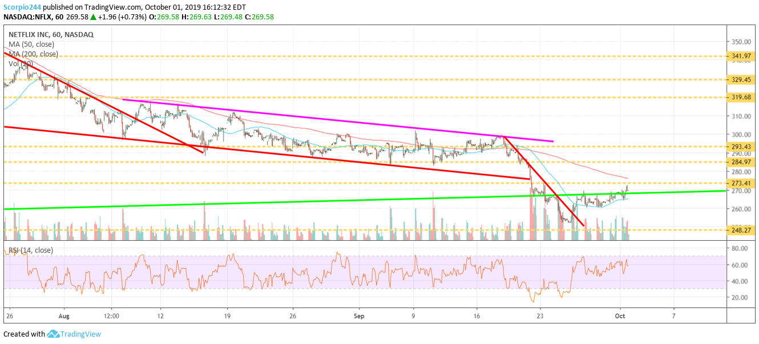Select the RSI (14, close) indicator label
Image resolution: width=759 pixels, height=344 pixels.
(30, 250)
